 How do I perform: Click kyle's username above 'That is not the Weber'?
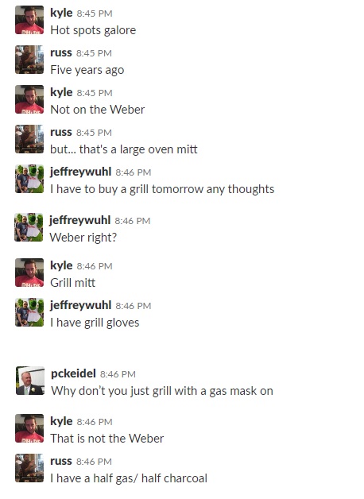(61, 421)
